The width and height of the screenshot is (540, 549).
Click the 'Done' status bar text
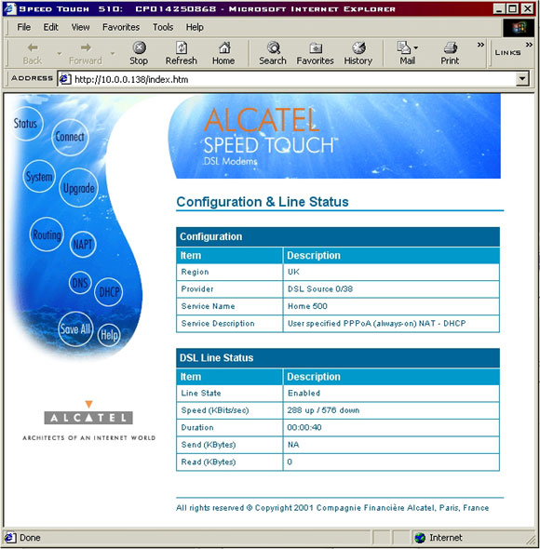[x=30, y=538]
